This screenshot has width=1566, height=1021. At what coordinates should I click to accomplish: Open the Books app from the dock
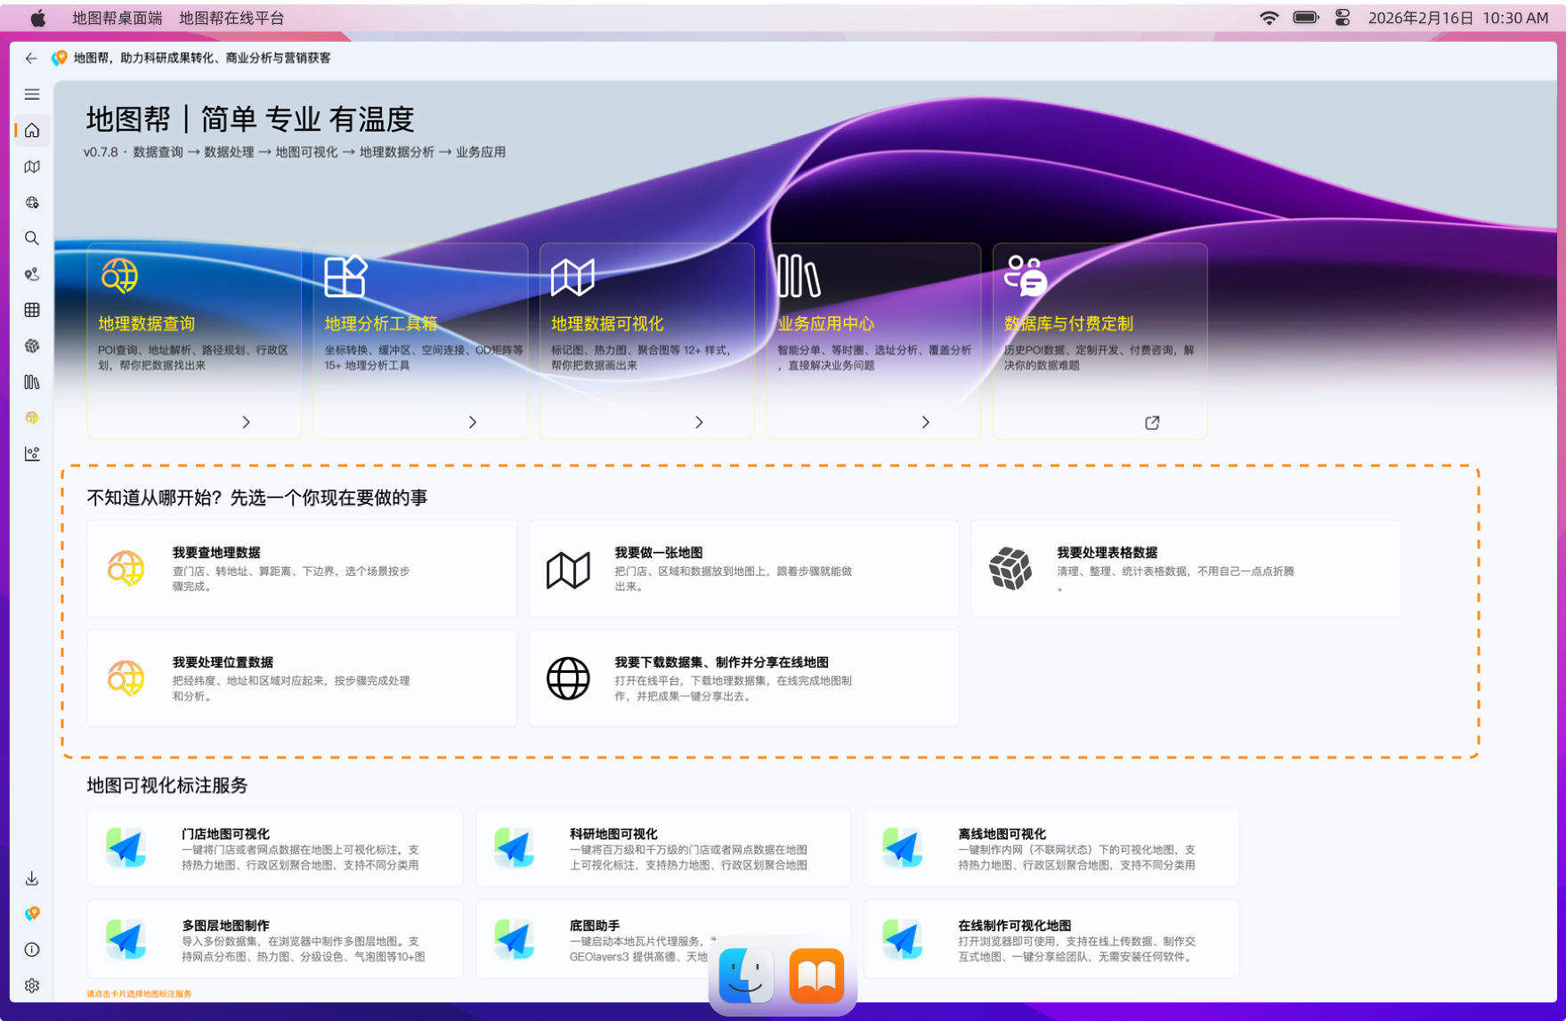click(x=815, y=975)
